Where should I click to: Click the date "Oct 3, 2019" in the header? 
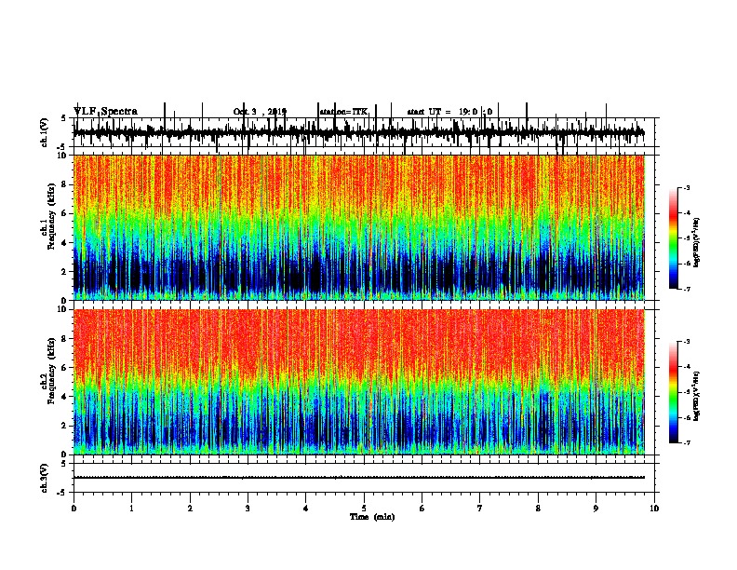pos(260,112)
